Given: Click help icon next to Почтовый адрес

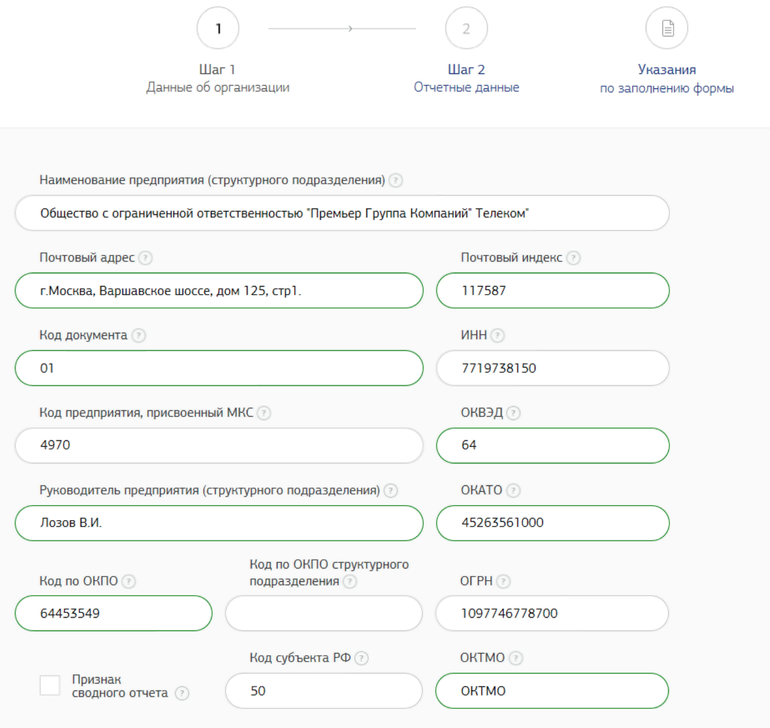Looking at the screenshot, I should coord(146,258).
